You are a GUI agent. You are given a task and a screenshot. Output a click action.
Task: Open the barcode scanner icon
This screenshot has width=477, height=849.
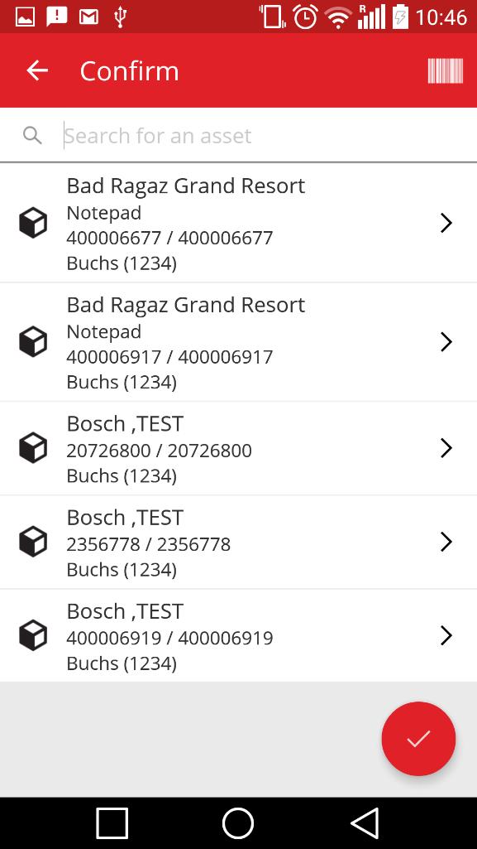click(x=445, y=70)
